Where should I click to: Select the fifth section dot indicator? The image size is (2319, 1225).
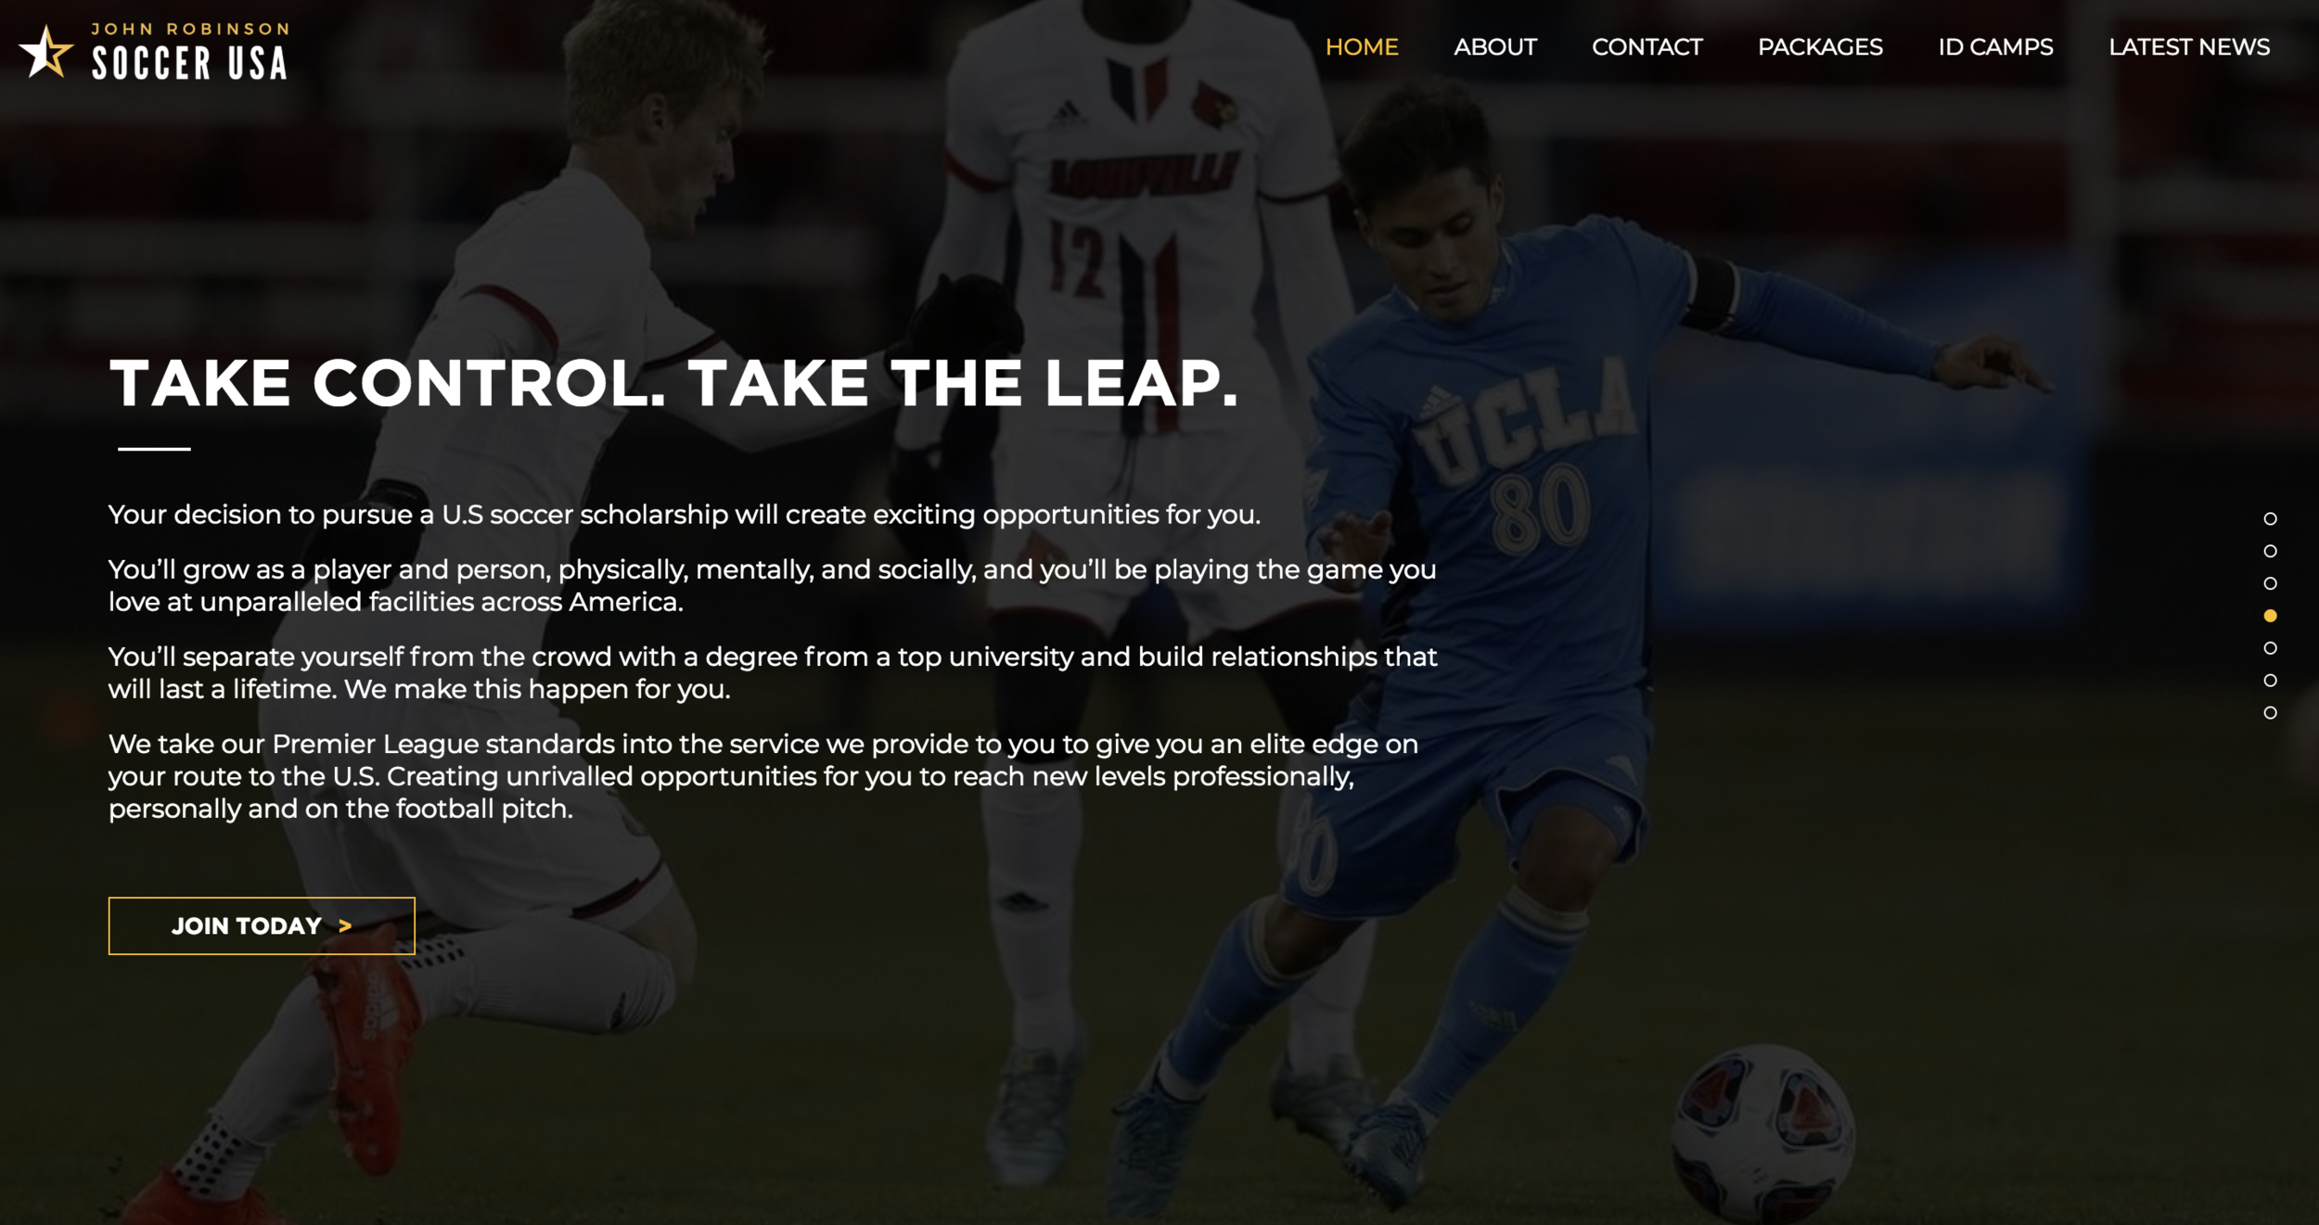(x=2270, y=648)
